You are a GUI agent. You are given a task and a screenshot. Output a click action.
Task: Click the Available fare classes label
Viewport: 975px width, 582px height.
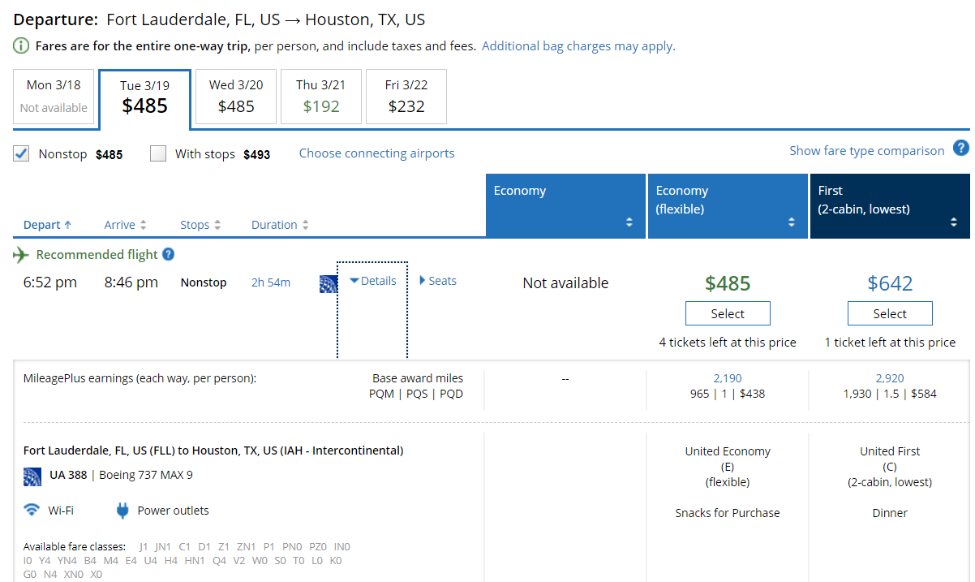75,546
